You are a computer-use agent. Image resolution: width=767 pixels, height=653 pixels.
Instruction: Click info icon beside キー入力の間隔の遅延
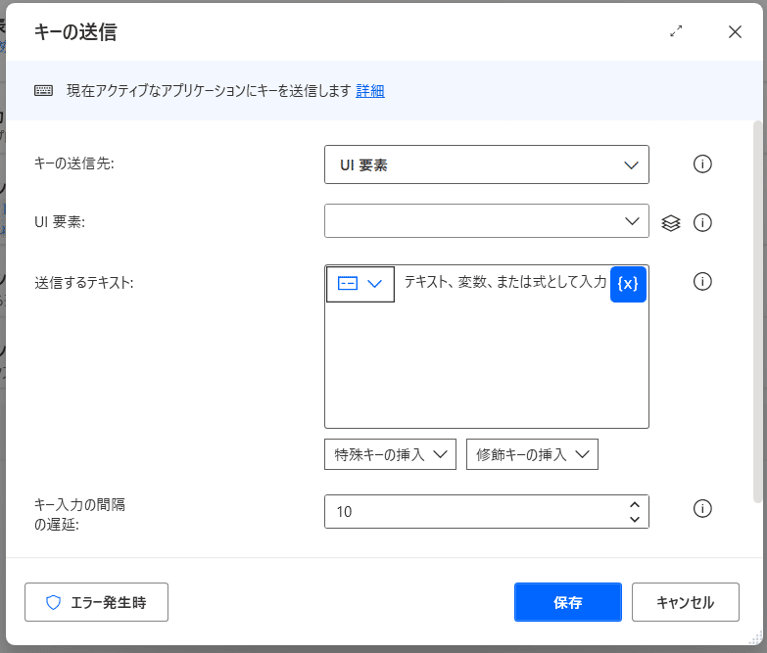[701, 508]
